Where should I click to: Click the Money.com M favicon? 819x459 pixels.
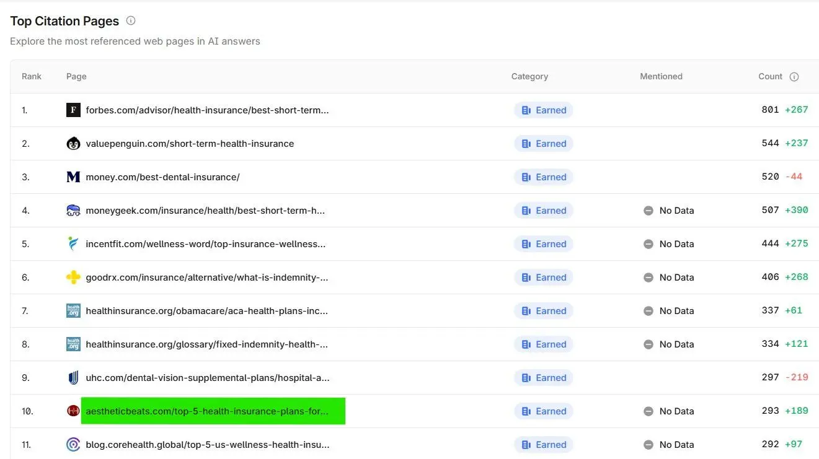click(73, 177)
